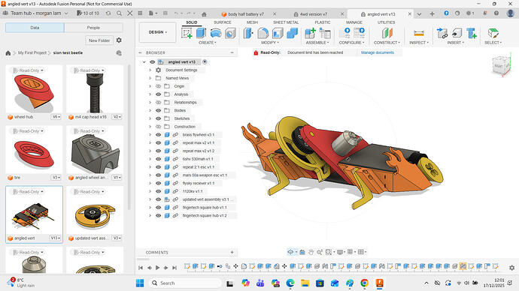519x291 pixels.
Task: Toggle visibility of 6shv 530mah v1:1
Action: tap(158, 159)
